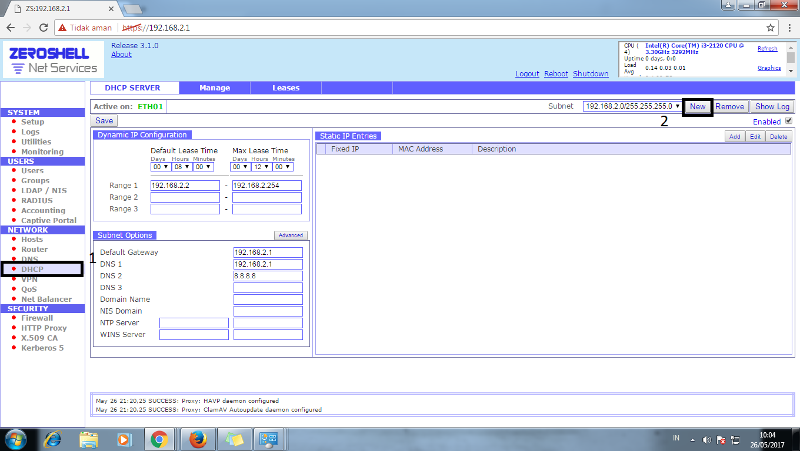
Task: Click the Tidak aman security warning icon
Action: click(63, 27)
